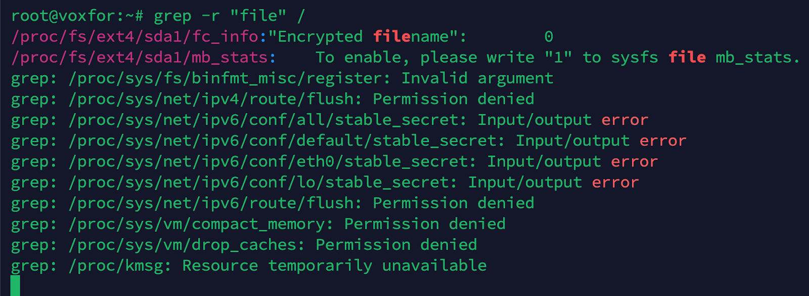Screen dimensions: 809x296
Task: Click red "error" on the lo/stable_secret line
Action: [615, 183]
